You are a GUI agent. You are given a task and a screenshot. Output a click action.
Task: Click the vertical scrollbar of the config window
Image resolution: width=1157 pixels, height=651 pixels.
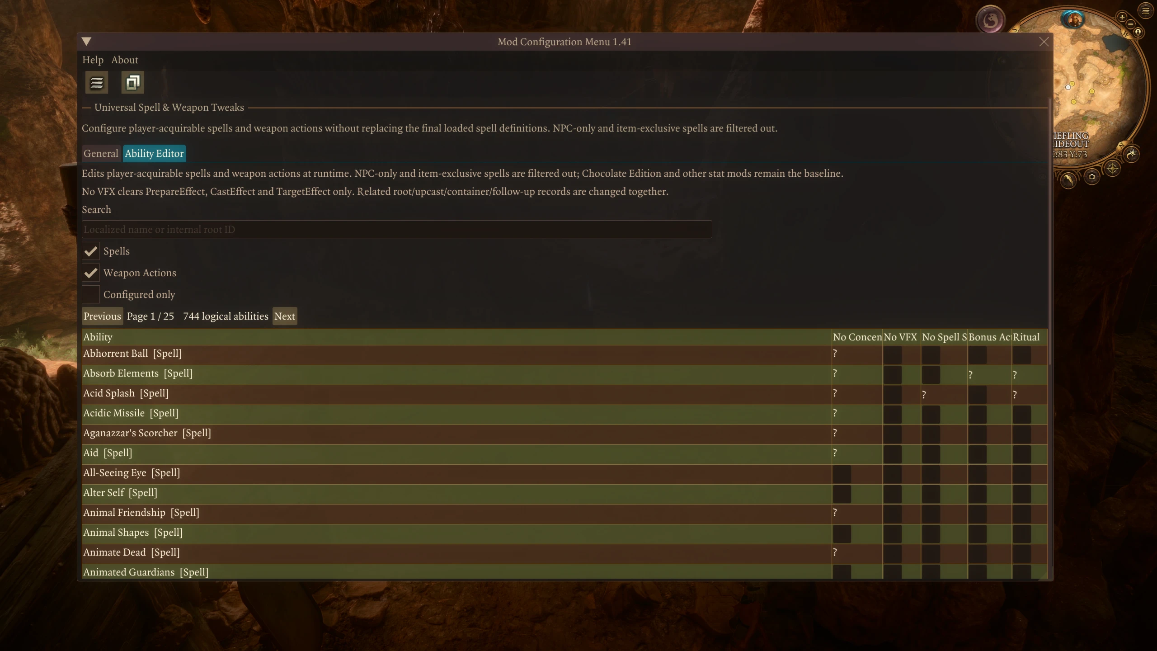click(x=1050, y=231)
